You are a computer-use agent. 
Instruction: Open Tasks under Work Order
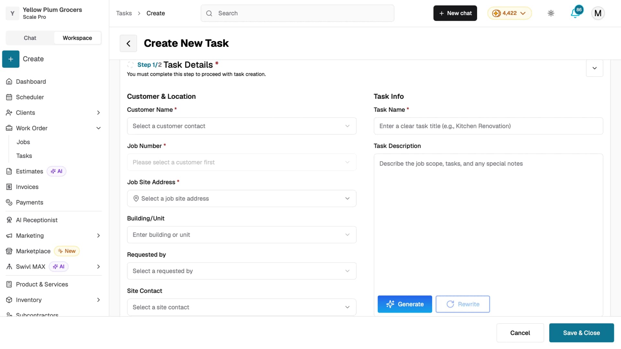(x=24, y=156)
